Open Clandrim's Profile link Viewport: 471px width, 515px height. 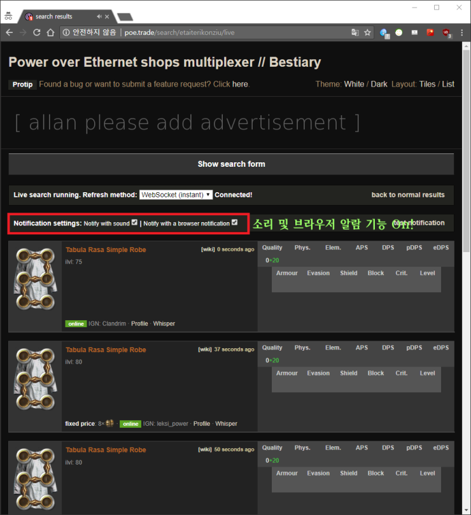[139, 323]
